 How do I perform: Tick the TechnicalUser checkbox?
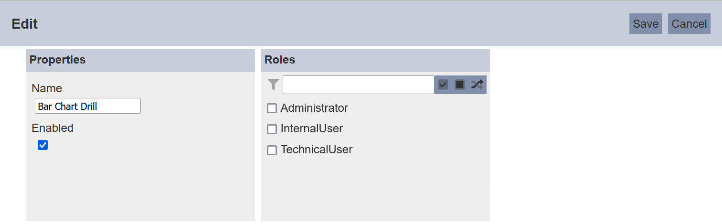click(x=272, y=150)
